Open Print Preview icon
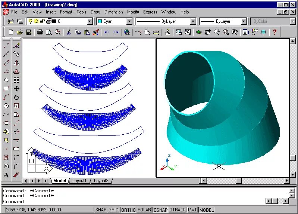 pyautogui.click(x=49, y=32)
